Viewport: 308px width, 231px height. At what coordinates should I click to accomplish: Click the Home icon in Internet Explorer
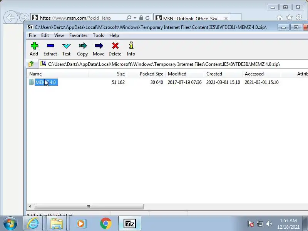280,17
